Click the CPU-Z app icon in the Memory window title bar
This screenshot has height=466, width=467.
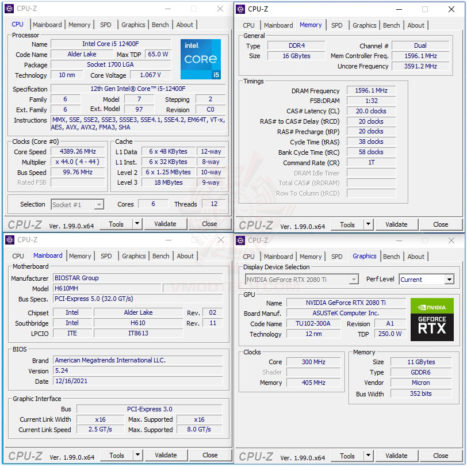[x=240, y=9]
